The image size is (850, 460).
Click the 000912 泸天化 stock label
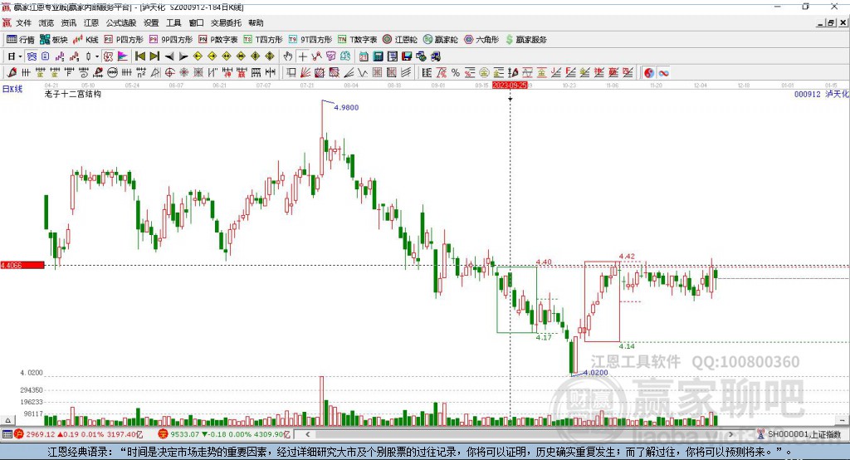[x=821, y=94]
